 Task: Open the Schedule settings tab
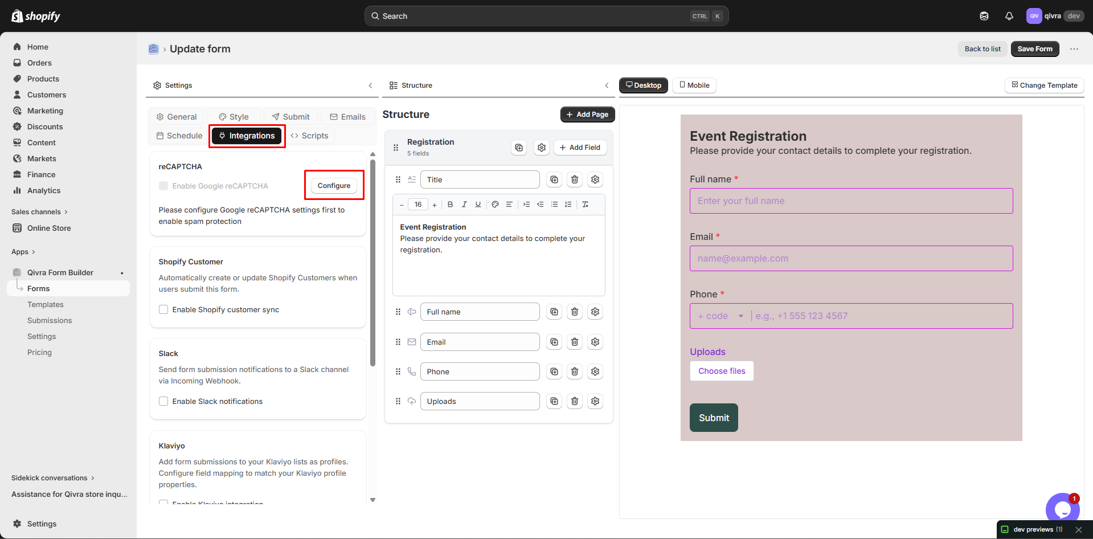(x=179, y=136)
